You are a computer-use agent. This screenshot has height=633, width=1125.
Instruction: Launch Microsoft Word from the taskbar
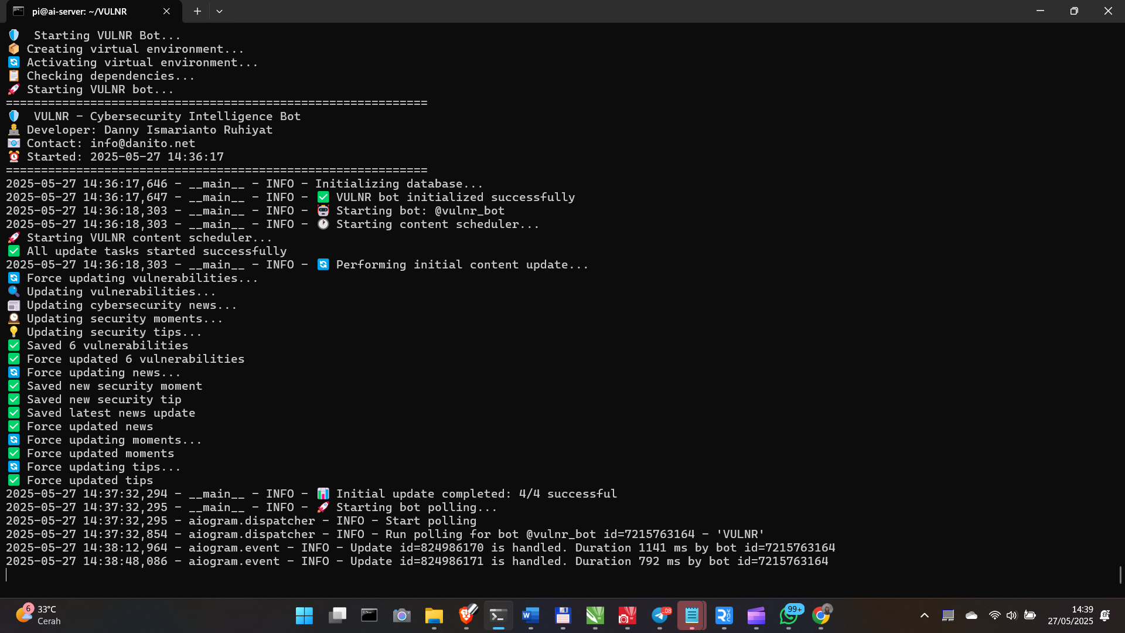tap(531, 616)
